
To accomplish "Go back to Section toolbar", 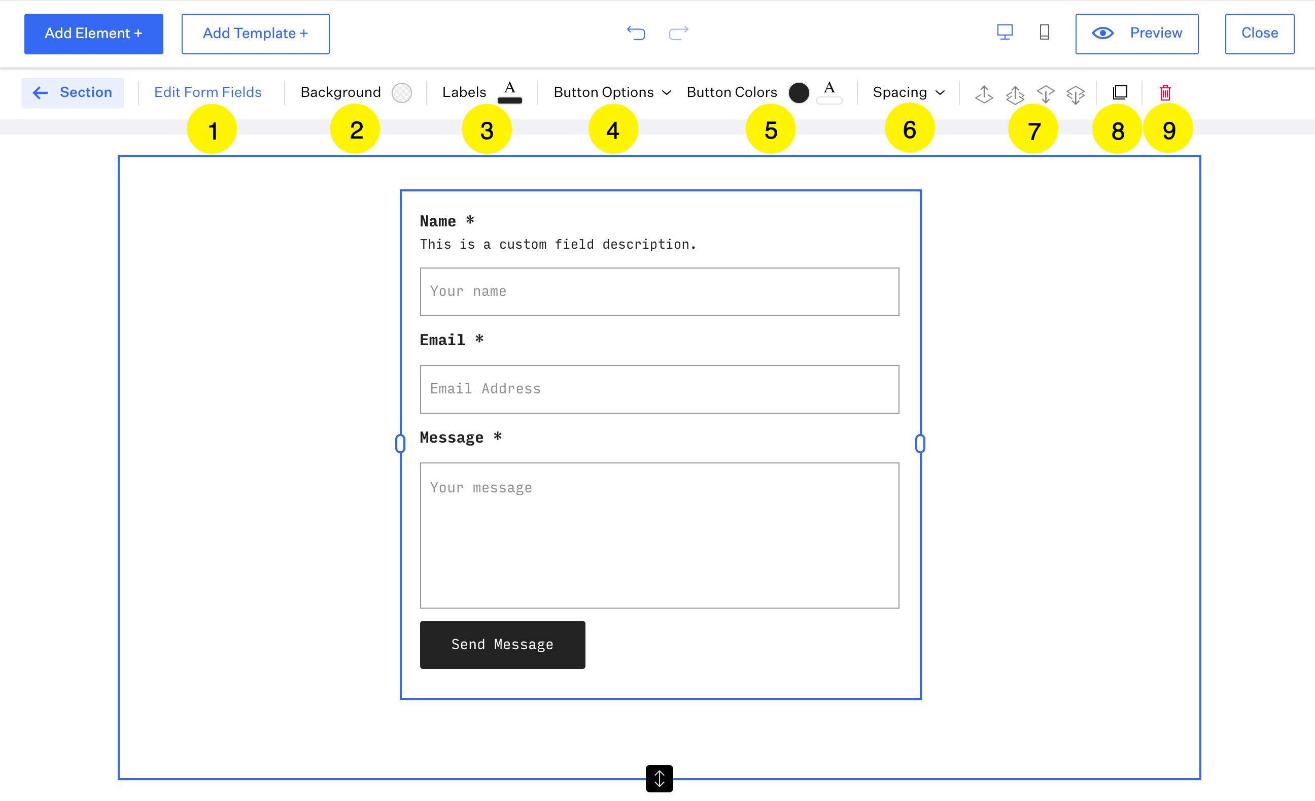I will click(73, 92).
